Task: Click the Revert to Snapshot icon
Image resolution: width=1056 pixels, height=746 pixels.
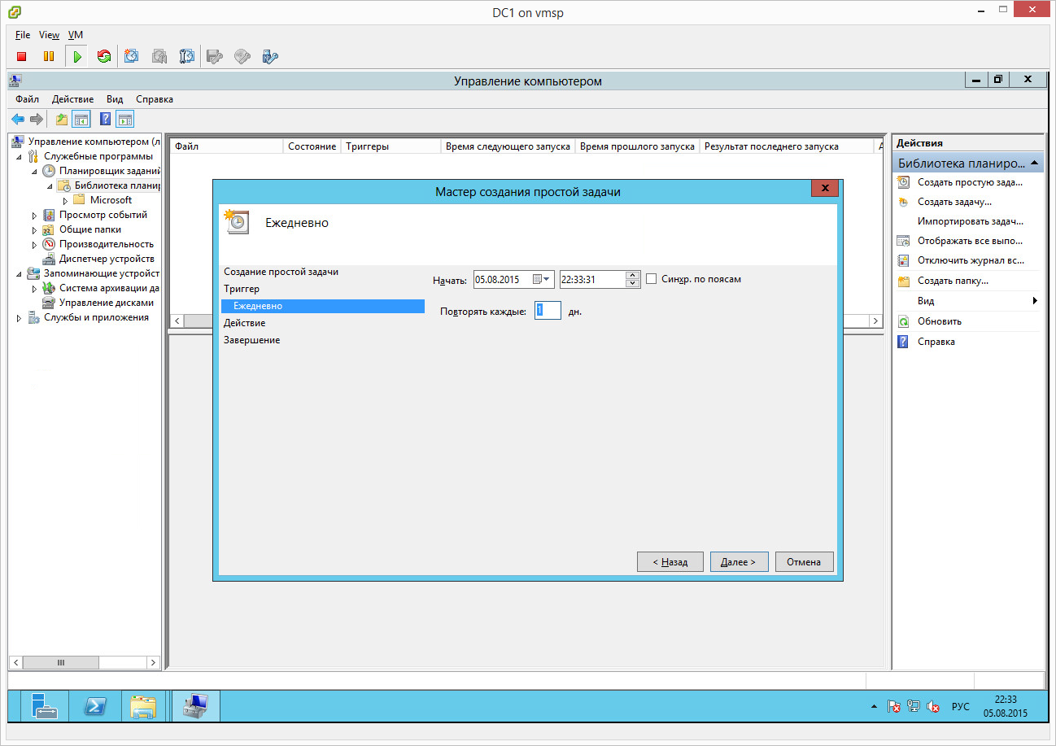Action: tap(160, 56)
